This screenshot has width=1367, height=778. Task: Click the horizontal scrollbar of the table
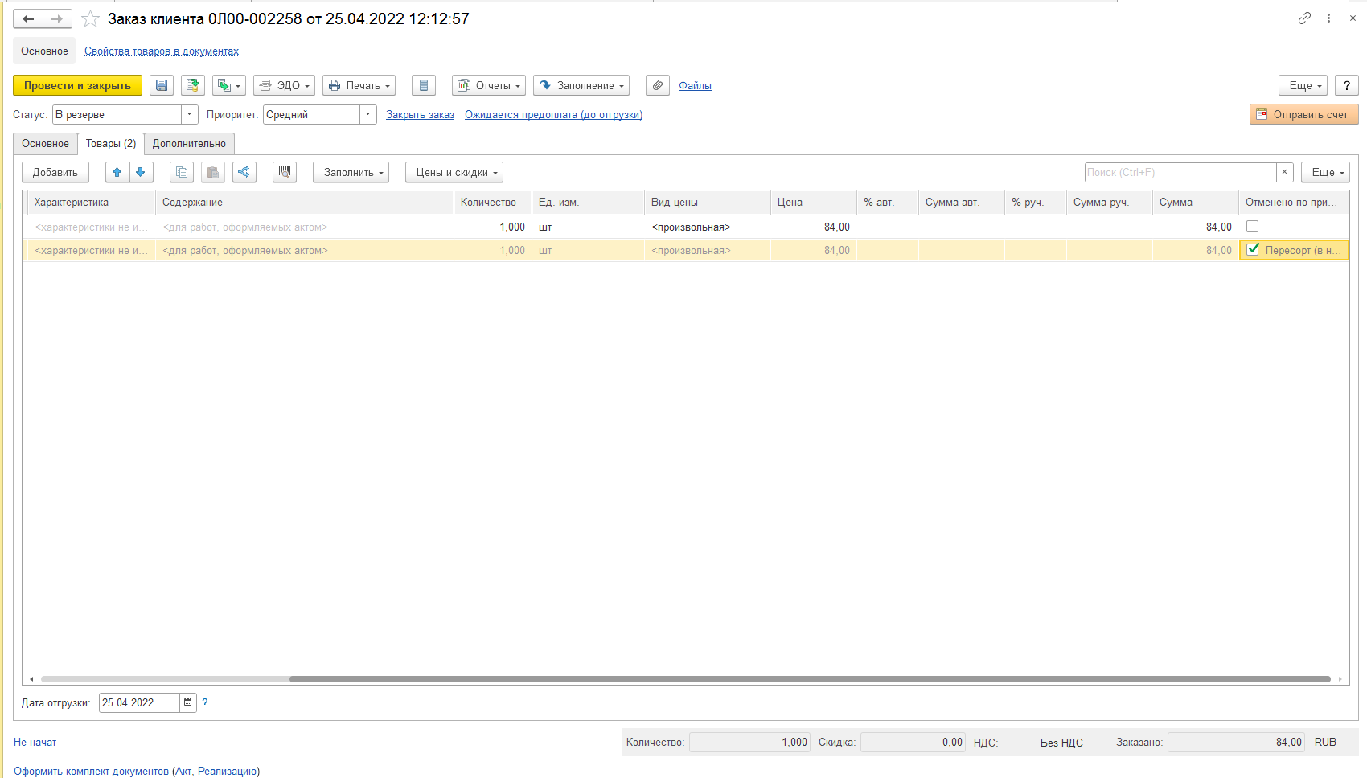click(x=804, y=679)
